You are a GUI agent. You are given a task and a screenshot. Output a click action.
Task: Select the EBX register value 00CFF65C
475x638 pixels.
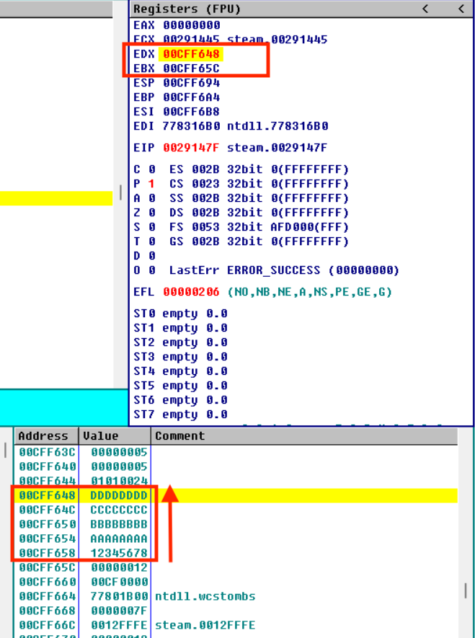pos(191,68)
